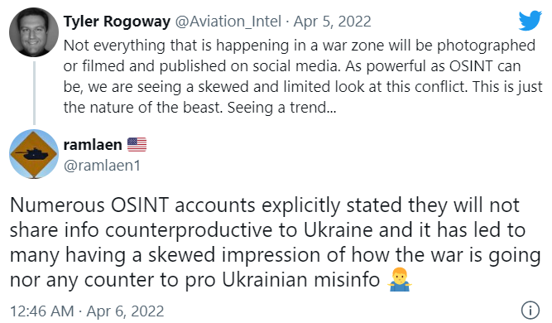Open the 12:46 AM timestamp link
Image resolution: width=552 pixels, height=323 pixels.
pos(42,311)
